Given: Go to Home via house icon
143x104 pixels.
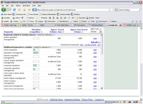Looking at the screenshot, I should click(24, 10).
